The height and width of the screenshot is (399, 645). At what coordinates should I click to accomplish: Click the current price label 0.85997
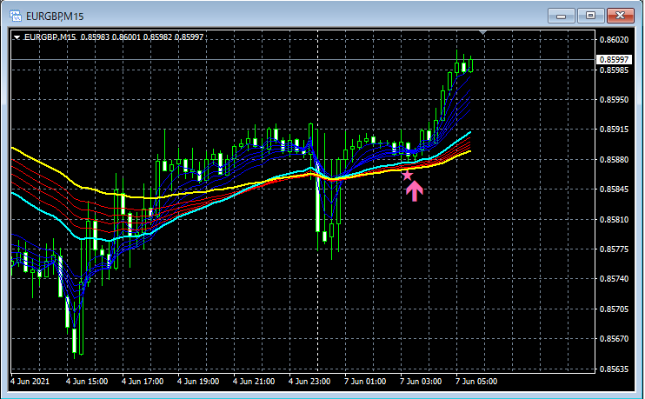coord(614,60)
